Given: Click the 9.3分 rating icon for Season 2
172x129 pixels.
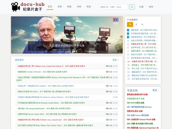Looking at the screenshot, I should 107,66.
